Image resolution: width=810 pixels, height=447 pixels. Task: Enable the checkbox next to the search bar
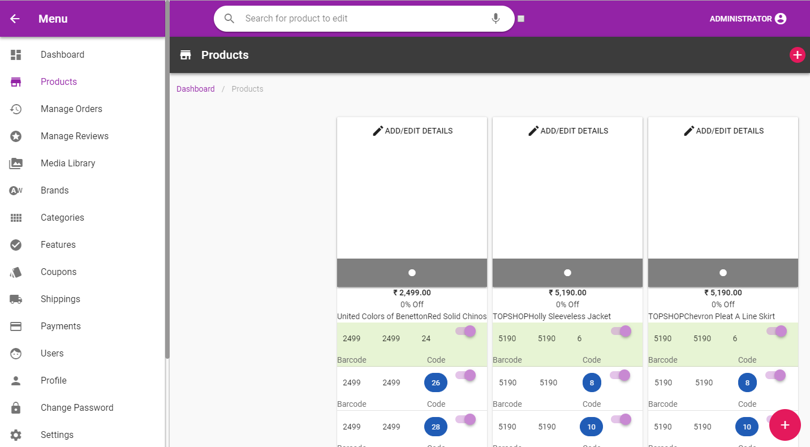pos(520,18)
